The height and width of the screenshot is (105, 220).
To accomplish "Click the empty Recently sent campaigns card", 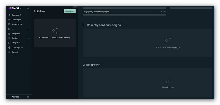I will tap(148, 43).
